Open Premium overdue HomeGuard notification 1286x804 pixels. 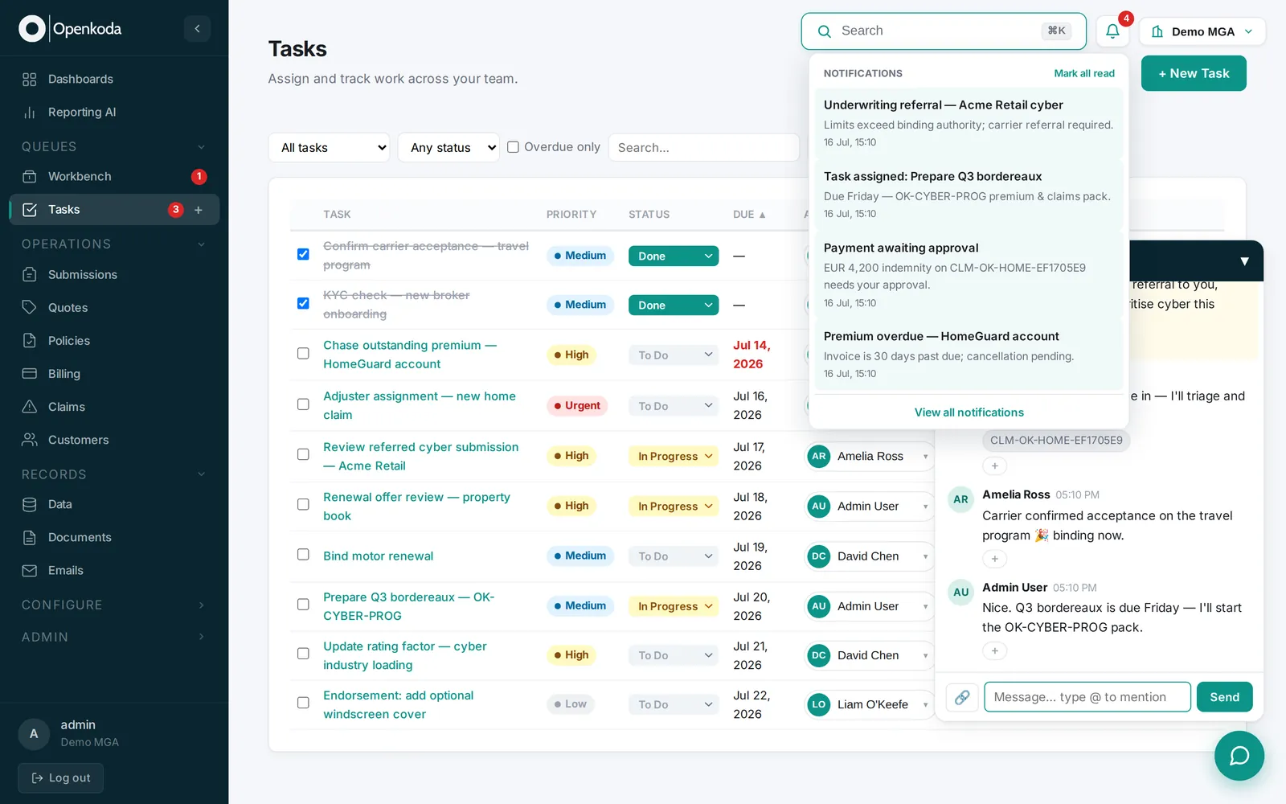(x=969, y=354)
